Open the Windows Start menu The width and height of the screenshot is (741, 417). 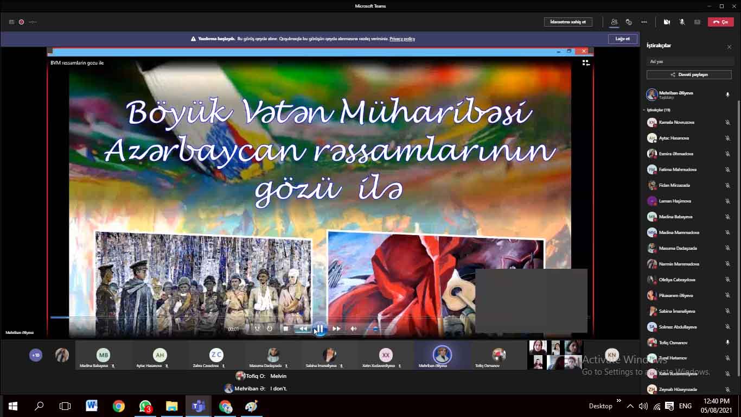click(13, 406)
